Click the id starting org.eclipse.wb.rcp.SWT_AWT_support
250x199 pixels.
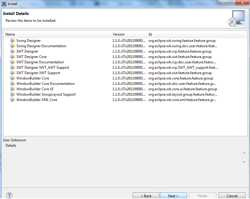[183, 68]
